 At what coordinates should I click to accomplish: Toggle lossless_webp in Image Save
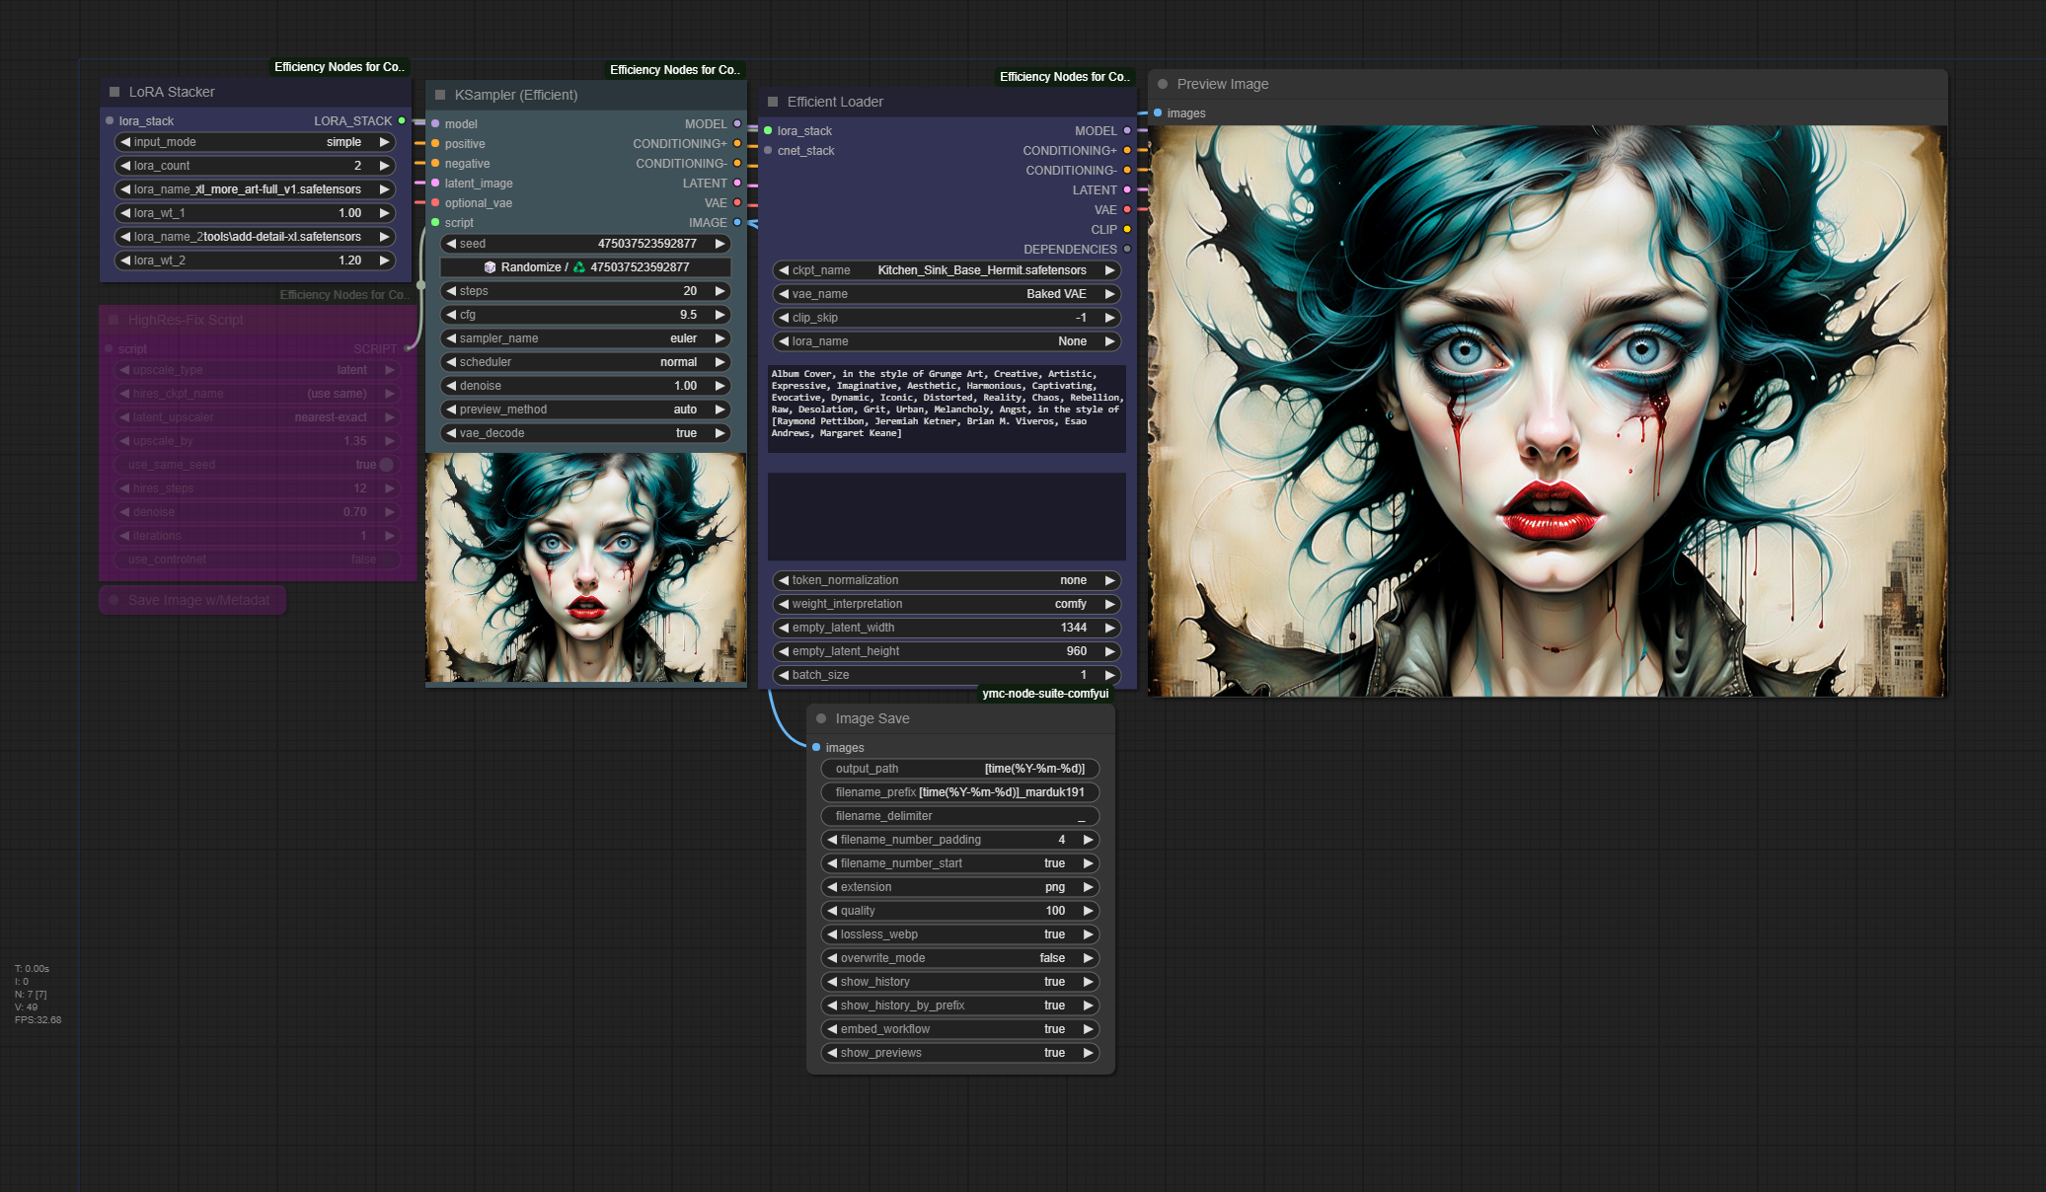[x=960, y=934]
